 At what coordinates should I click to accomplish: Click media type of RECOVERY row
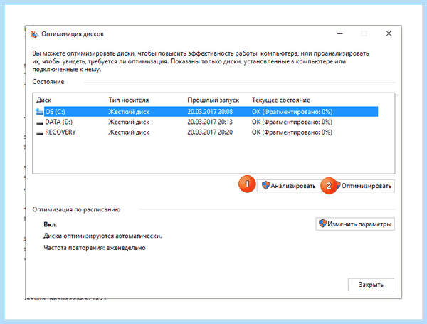pos(129,132)
